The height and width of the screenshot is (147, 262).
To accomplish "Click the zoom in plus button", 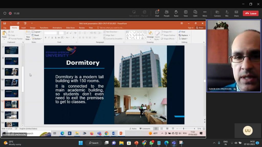I will (194, 129).
